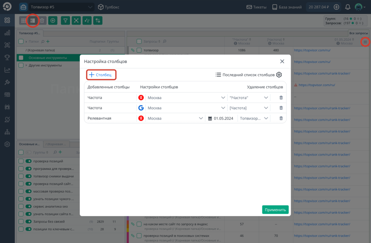The height and width of the screenshot is (243, 371).
Task: Open the notifications bell
Action: (348, 7)
